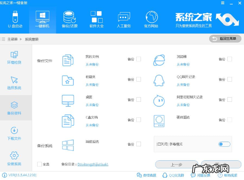This screenshot has width=244, height=180.
Task: Click the 硬件驱动 disk icon
Action: point(159,121)
